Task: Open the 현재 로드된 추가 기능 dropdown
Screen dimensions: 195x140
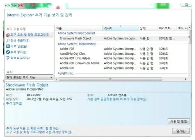Action: (x=29, y=77)
